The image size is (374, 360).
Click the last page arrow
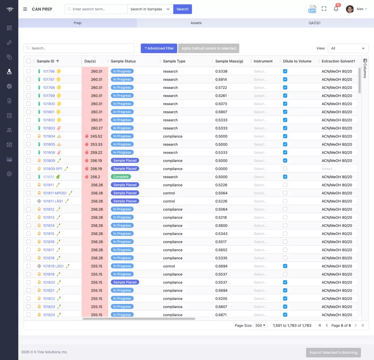pyautogui.click(x=363, y=325)
